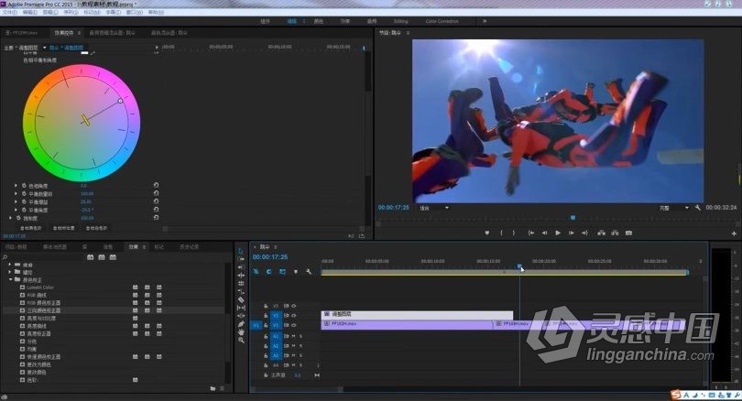
Task: Open the button editor plus icon
Action: [x=734, y=233]
